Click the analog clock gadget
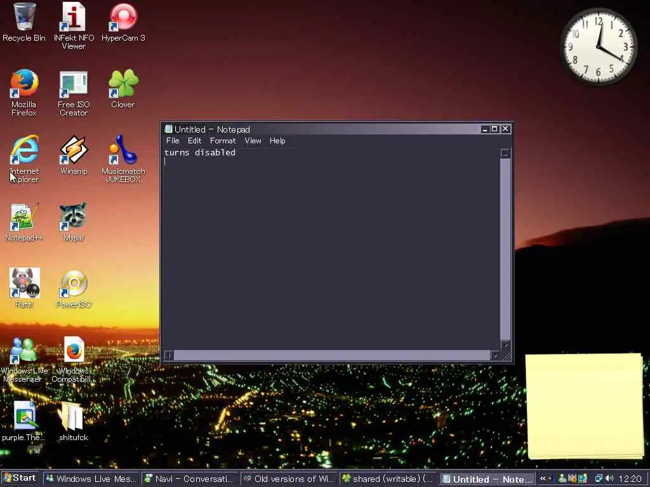This screenshot has width=650, height=487. [x=598, y=46]
